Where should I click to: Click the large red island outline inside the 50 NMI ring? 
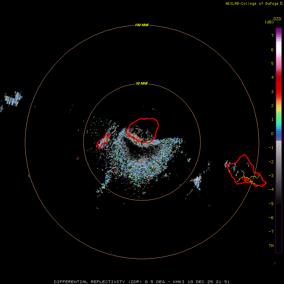click(x=143, y=130)
